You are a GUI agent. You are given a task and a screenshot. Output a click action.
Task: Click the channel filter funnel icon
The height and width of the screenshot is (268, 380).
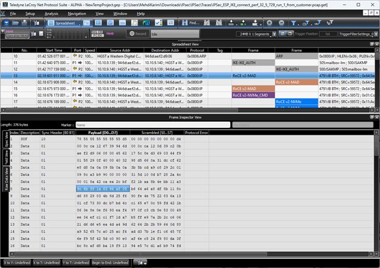(x=306, y=23)
